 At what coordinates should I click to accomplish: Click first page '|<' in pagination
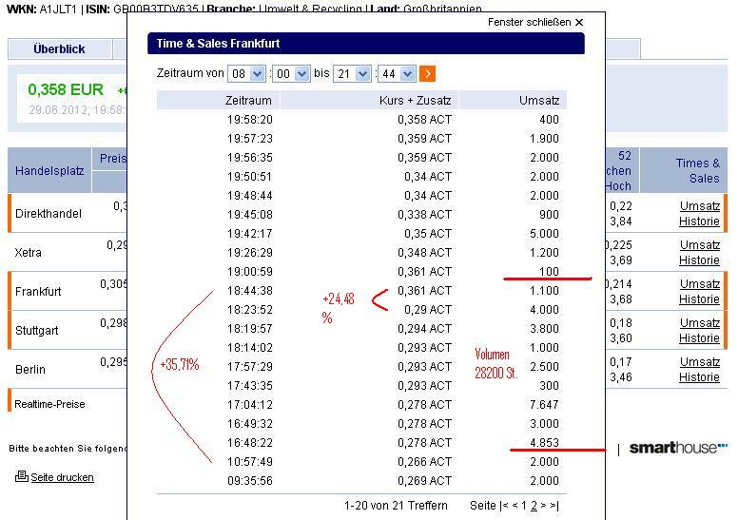[505, 506]
